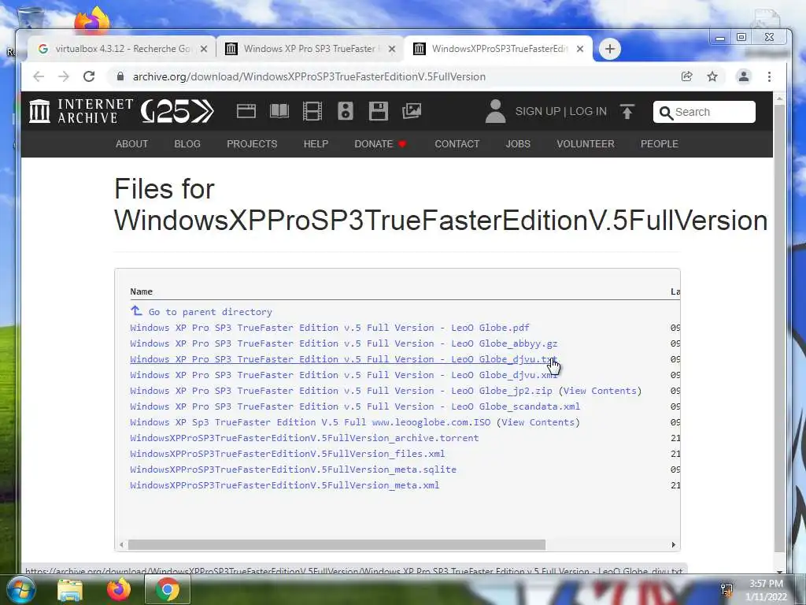Open the CONTACT menu item
Image resolution: width=806 pixels, height=605 pixels.
tap(457, 144)
